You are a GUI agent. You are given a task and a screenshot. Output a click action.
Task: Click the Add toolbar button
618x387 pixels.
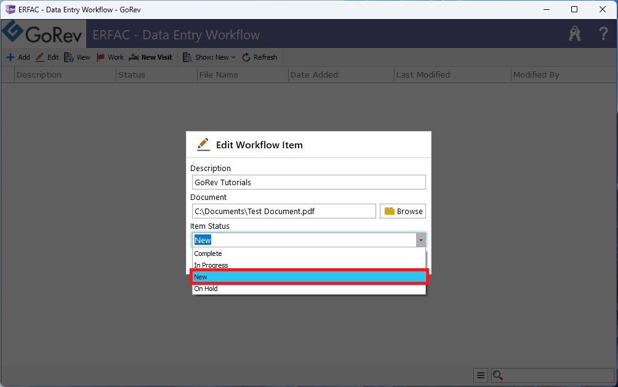click(x=18, y=57)
